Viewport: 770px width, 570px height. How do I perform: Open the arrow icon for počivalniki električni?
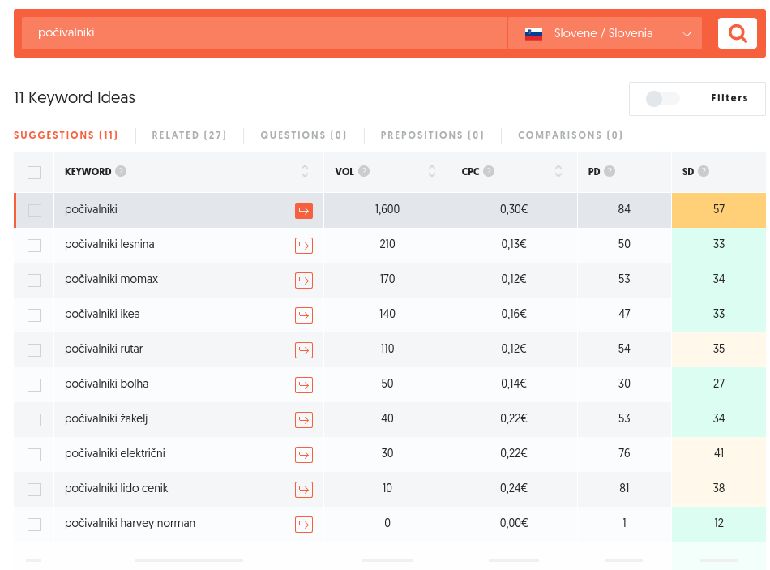[x=303, y=455]
